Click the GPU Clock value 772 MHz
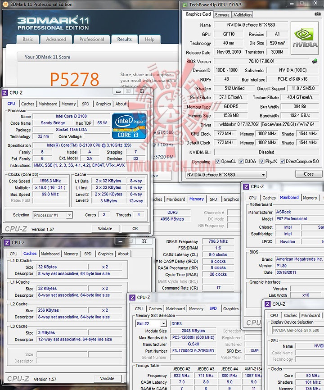The image size is (324, 390). (x=225, y=134)
